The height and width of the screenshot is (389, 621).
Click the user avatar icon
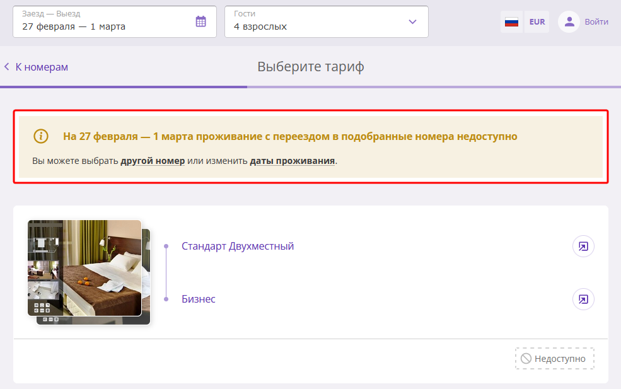(569, 22)
